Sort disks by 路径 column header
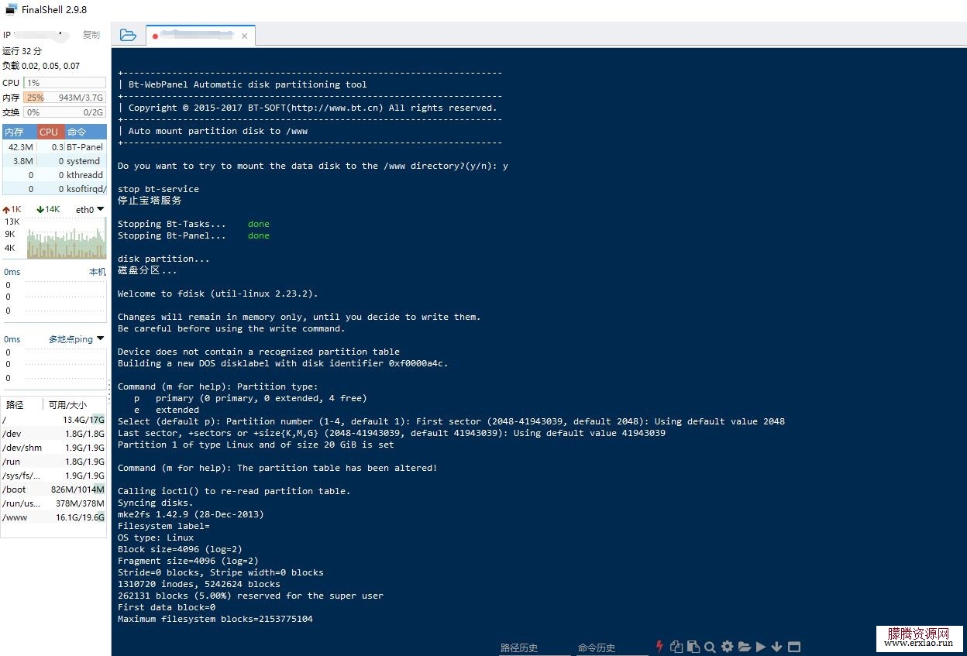This screenshot has width=967, height=656. (22, 404)
